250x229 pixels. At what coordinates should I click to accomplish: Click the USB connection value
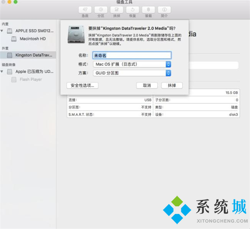(x=148, y=100)
